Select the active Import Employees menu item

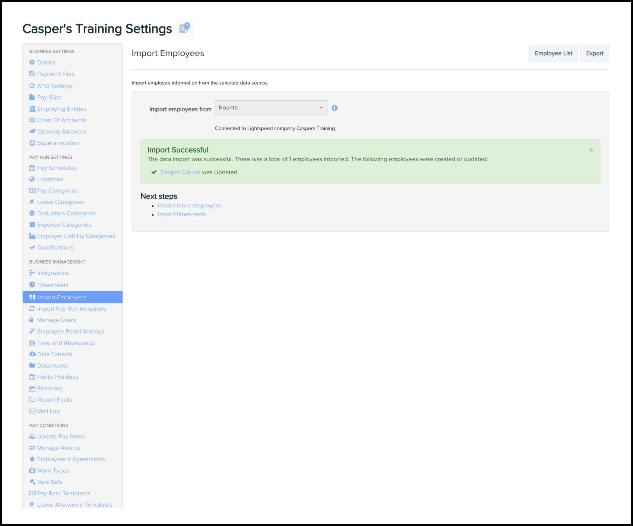click(x=62, y=297)
